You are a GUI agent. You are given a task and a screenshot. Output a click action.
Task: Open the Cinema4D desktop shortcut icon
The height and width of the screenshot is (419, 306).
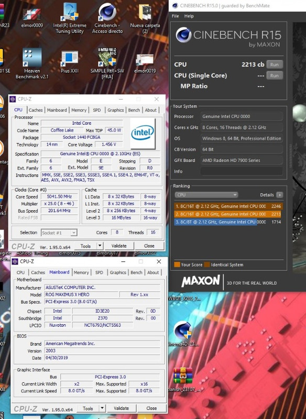click(x=183, y=330)
